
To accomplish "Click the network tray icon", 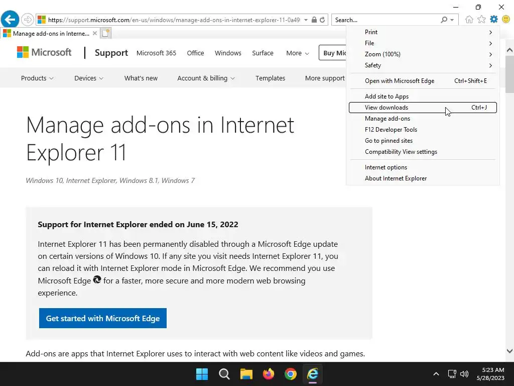I will 452,374.
